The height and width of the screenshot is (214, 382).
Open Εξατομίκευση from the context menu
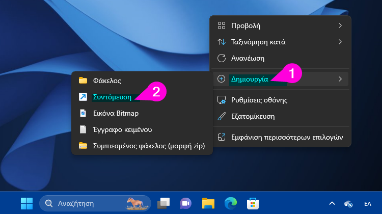tap(280, 116)
